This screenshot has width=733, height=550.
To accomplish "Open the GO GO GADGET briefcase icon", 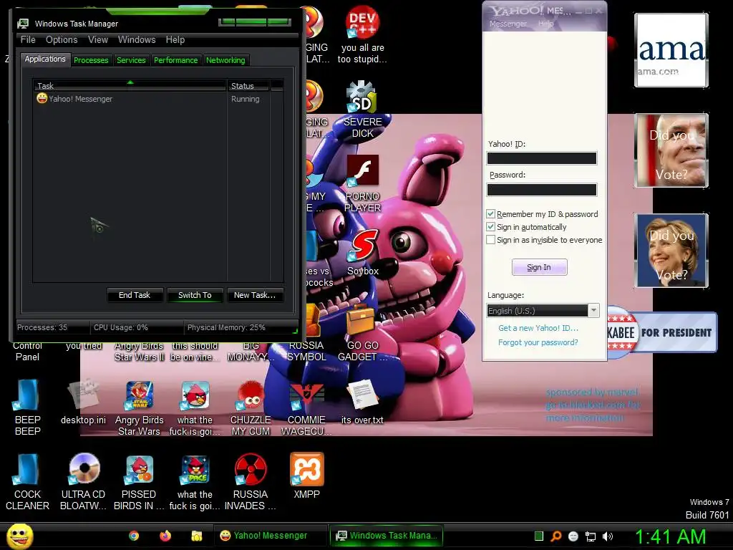I will click(x=361, y=320).
